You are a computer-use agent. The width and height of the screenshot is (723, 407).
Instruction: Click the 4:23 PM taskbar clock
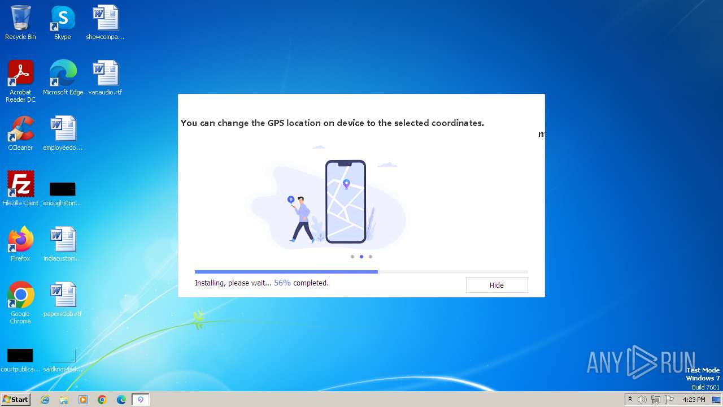694,400
